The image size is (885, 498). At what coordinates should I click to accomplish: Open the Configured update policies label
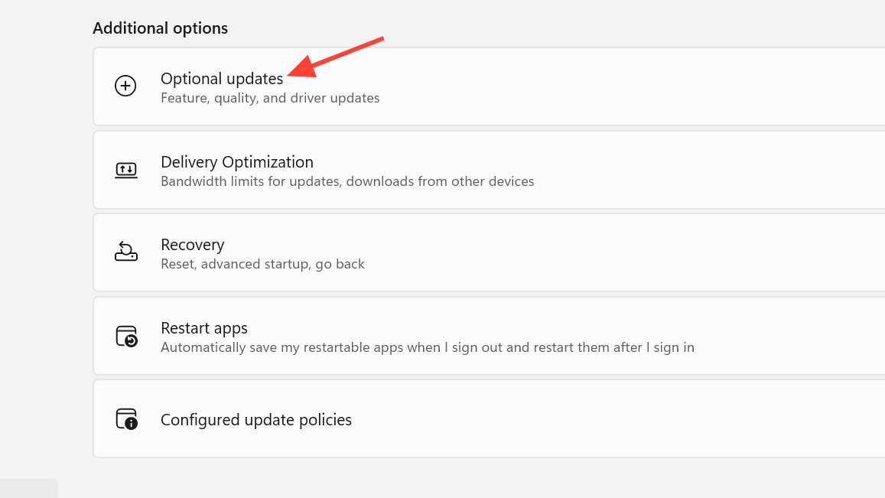[256, 419]
